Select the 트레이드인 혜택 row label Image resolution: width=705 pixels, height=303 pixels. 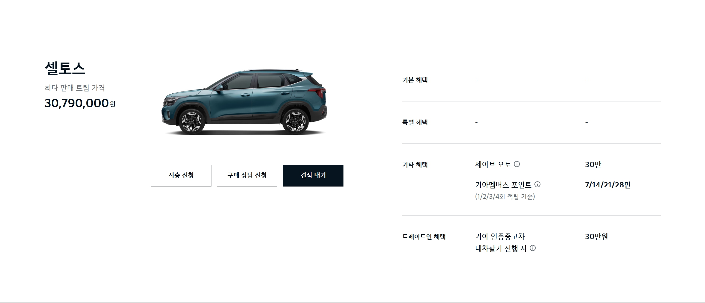tap(424, 237)
